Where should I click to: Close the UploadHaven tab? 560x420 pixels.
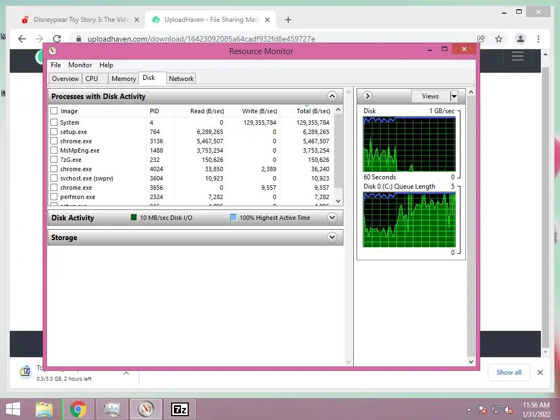(x=267, y=20)
